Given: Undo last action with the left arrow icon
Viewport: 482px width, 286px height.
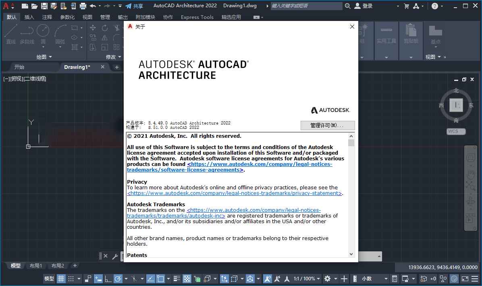Looking at the screenshot, I should (93, 6).
